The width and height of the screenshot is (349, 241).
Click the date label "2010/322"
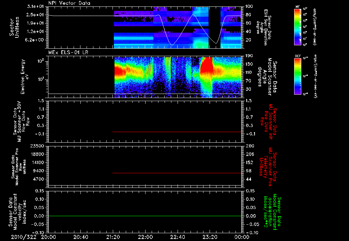pyautogui.click(x=24, y=237)
